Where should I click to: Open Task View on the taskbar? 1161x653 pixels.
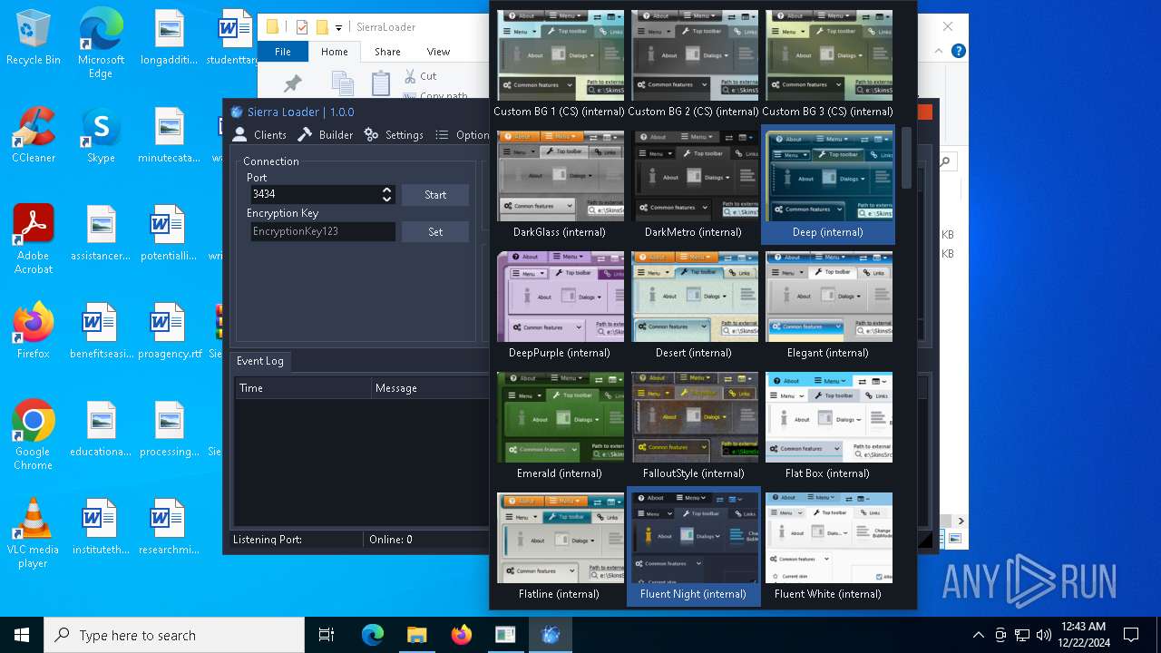(x=327, y=635)
